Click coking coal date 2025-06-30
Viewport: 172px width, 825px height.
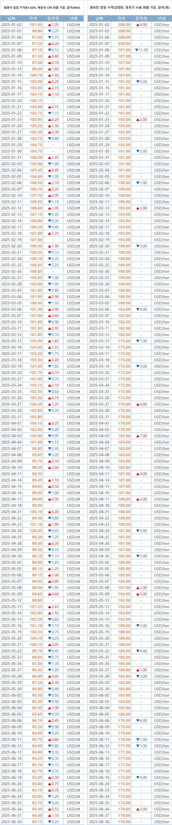[99, 822]
